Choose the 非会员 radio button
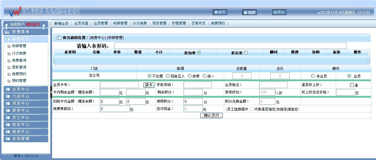The height and width of the screenshot is (160, 376). (x=313, y=76)
